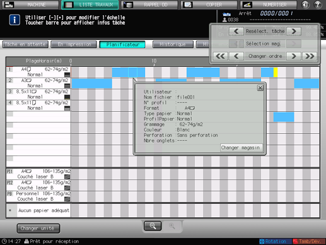
Task: Switch to LISTE TRAVAUX tab
Action: 90,4
